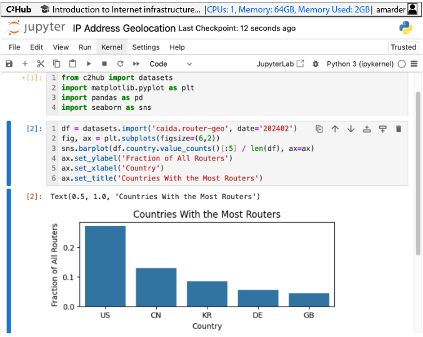Click the Fraction of All Routers y-axis label

pos(54,265)
